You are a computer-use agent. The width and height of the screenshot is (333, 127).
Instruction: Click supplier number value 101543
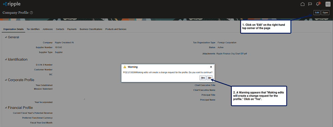58,48
